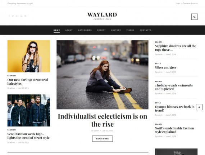Open the Google Plus social icon
The width and height of the screenshot is (205, 155).
17,16
